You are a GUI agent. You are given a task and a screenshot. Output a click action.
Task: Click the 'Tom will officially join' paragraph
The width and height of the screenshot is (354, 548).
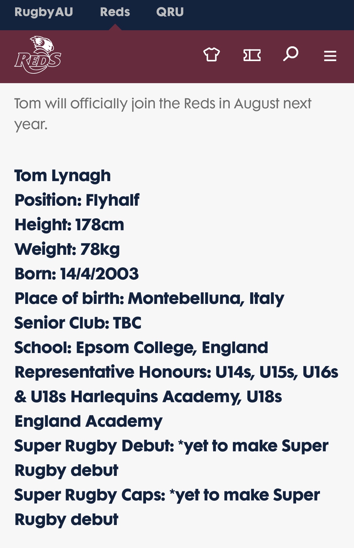click(x=163, y=114)
